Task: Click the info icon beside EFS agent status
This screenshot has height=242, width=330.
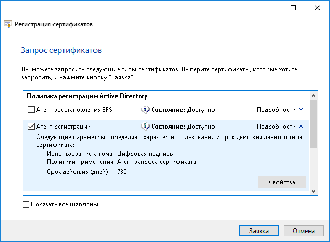Action: [145, 110]
